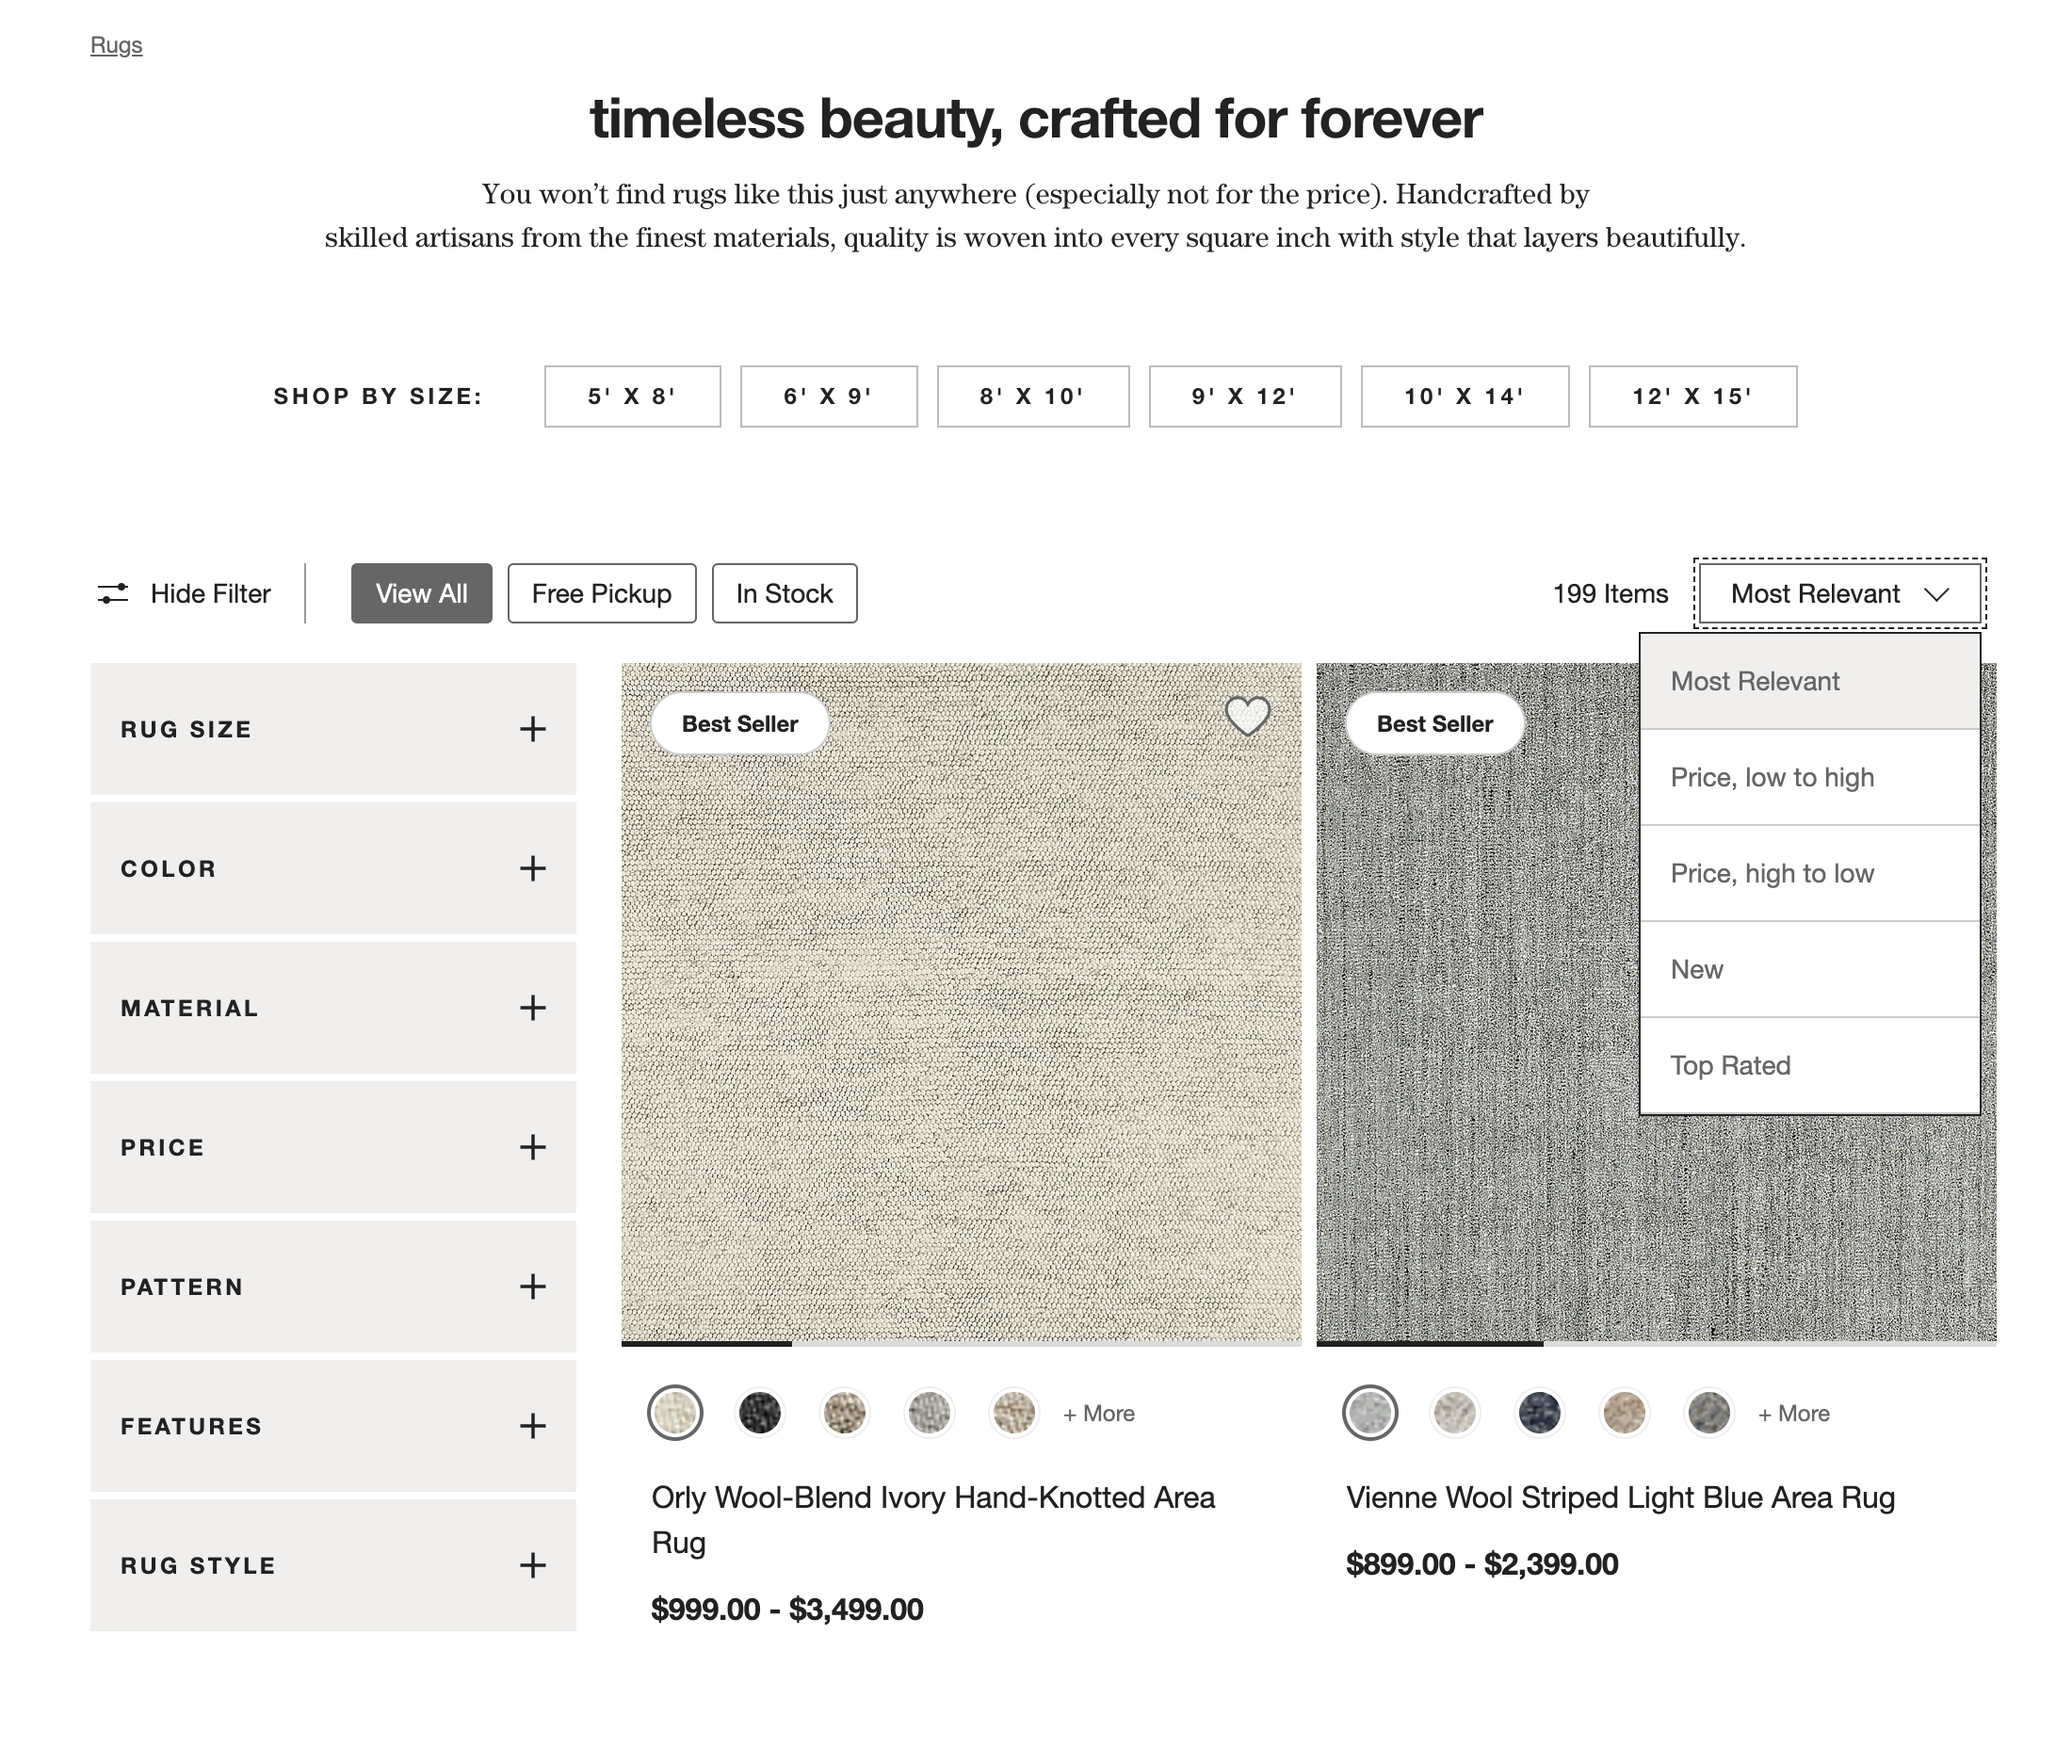Expand the COLOR filter section

[532, 869]
